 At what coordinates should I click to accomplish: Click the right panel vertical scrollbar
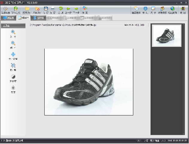pyautogui.click(x=183, y=79)
